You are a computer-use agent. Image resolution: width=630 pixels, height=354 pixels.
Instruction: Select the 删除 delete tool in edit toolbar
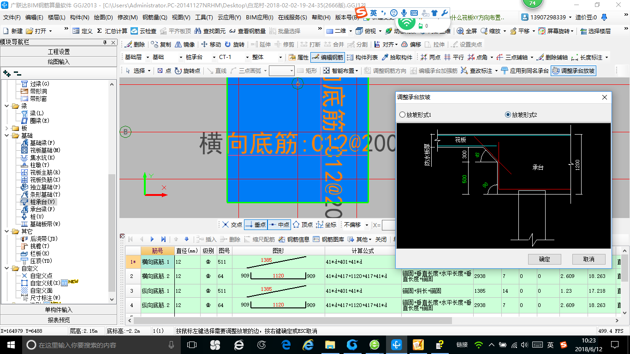[x=135, y=45]
